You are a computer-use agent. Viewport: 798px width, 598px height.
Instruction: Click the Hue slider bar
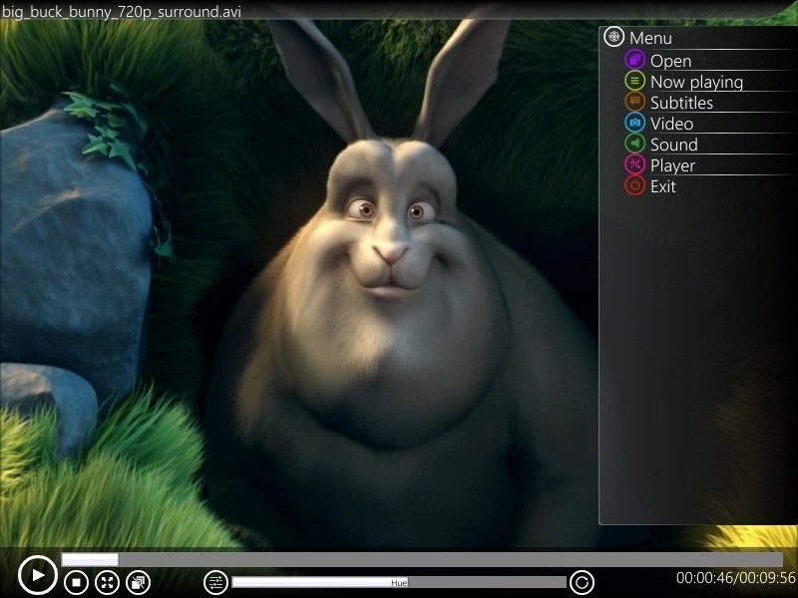tap(399, 582)
